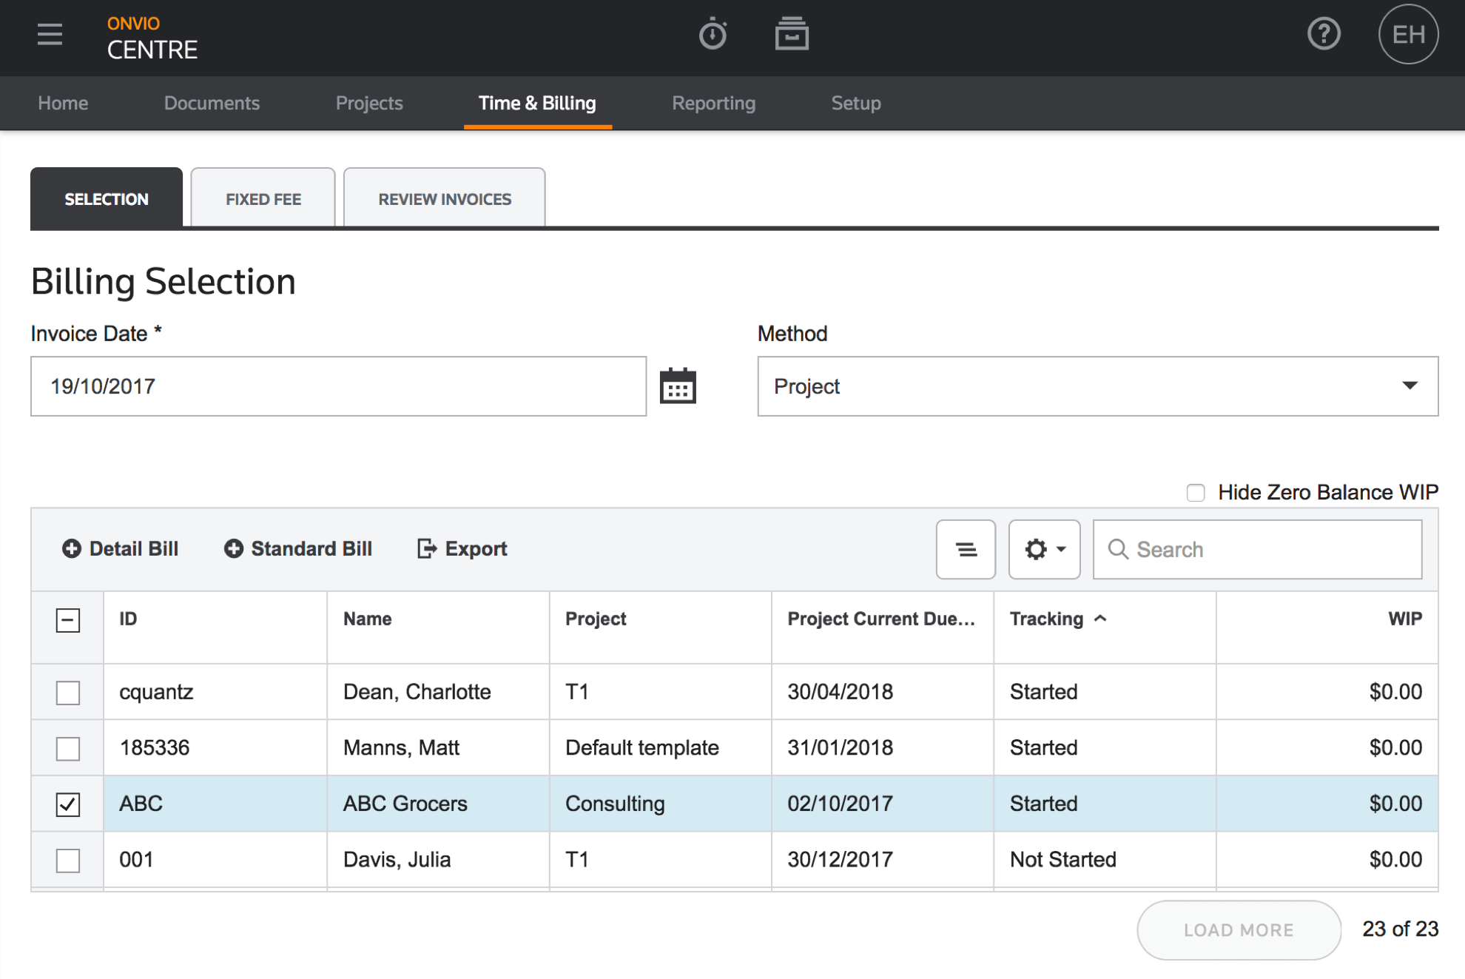Viewport: 1465px width, 979px height.
Task: Expand the Method Project dropdown
Action: [1097, 386]
